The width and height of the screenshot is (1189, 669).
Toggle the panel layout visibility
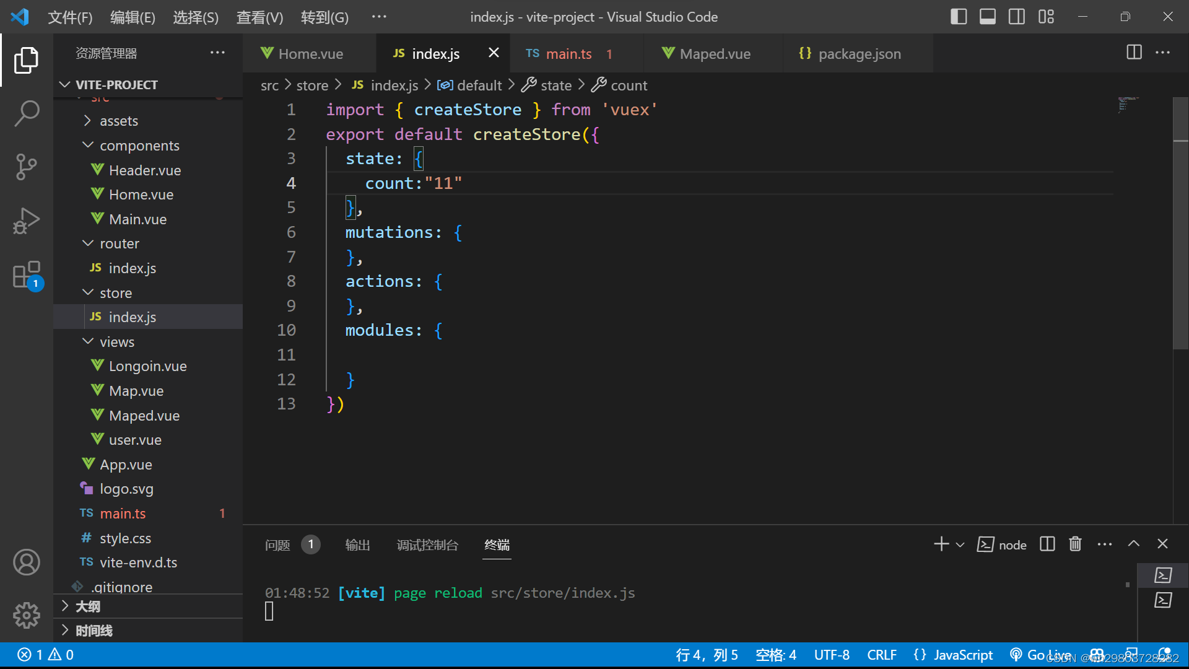(x=987, y=17)
